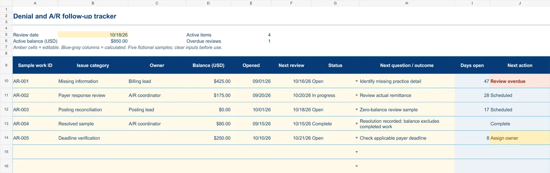Image resolution: width=550 pixels, height=173 pixels.
Task: Select the $175.00 balance cell
Action: click(x=209, y=95)
